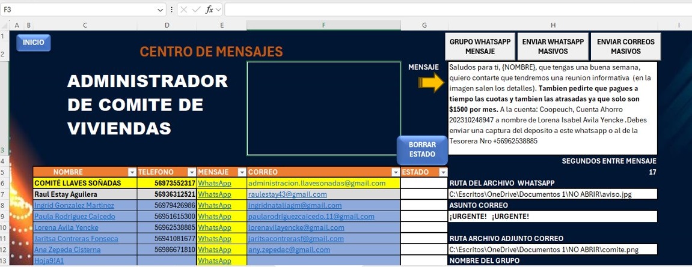
Task: Click WhatsApp link for Ingrid Gonzalez Martinez
Action: pos(214,205)
